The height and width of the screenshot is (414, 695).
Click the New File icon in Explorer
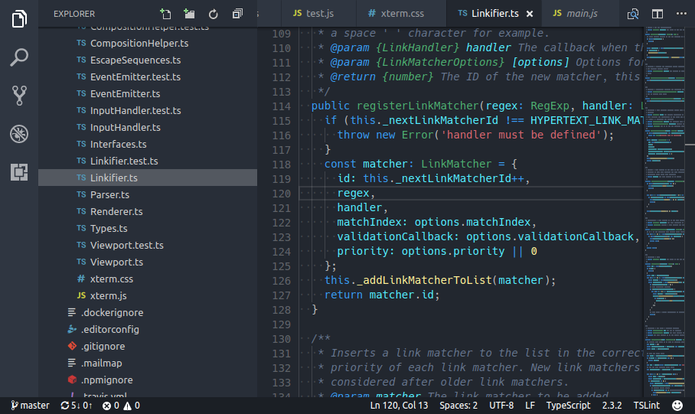pyautogui.click(x=165, y=14)
